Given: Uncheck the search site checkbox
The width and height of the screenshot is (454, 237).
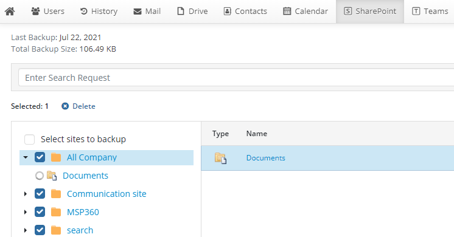Looking at the screenshot, I should [x=40, y=230].
